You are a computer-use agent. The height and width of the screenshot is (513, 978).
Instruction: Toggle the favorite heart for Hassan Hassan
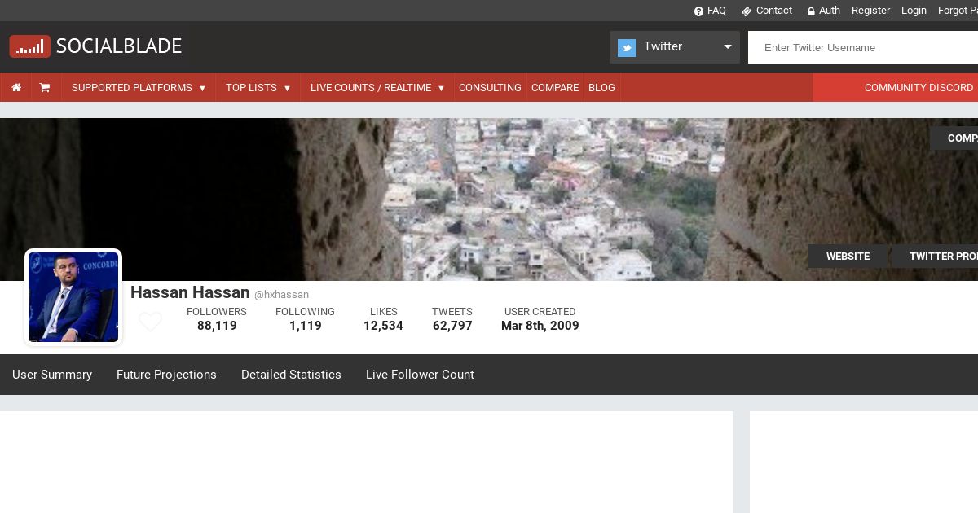(x=150, y=322)
